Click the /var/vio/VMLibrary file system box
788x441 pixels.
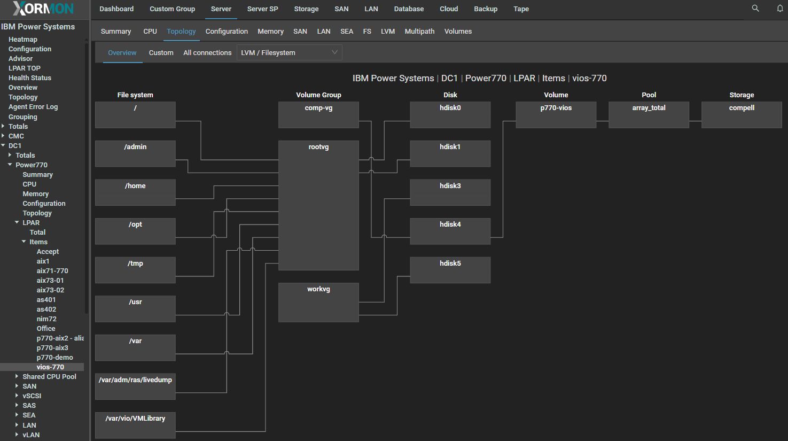pyautogui.click(x=135, y=425)
